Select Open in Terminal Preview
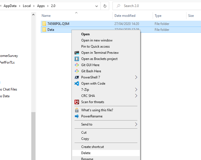Screen dimensions: 201x160 [x=106, y=53]
